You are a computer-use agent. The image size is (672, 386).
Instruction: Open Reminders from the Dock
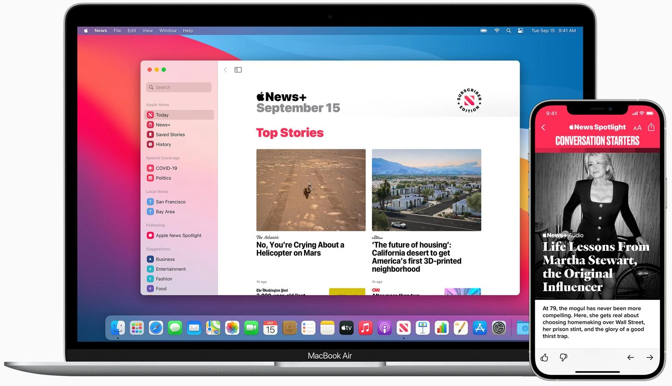click(308, 328)
